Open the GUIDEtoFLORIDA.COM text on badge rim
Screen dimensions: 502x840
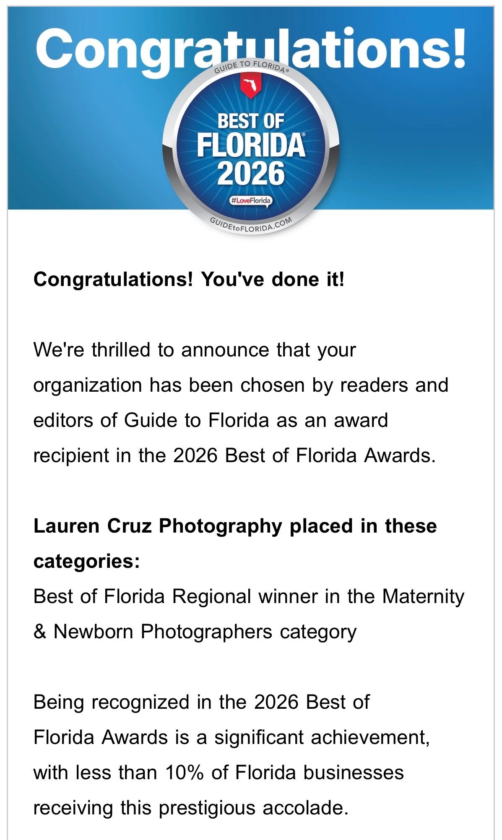[251, 226]
